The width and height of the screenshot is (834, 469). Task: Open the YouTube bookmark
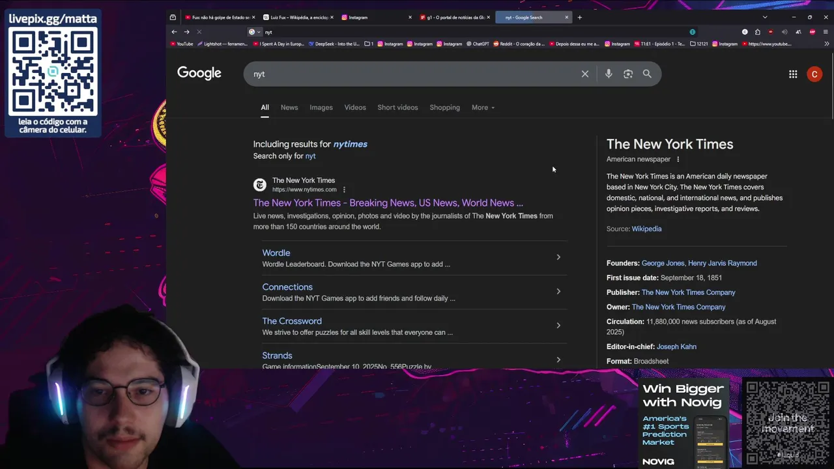[182, 44]
